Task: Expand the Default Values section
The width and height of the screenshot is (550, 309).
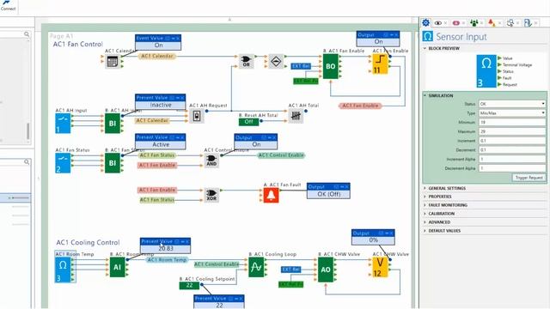Action: [x=425, y=231]
